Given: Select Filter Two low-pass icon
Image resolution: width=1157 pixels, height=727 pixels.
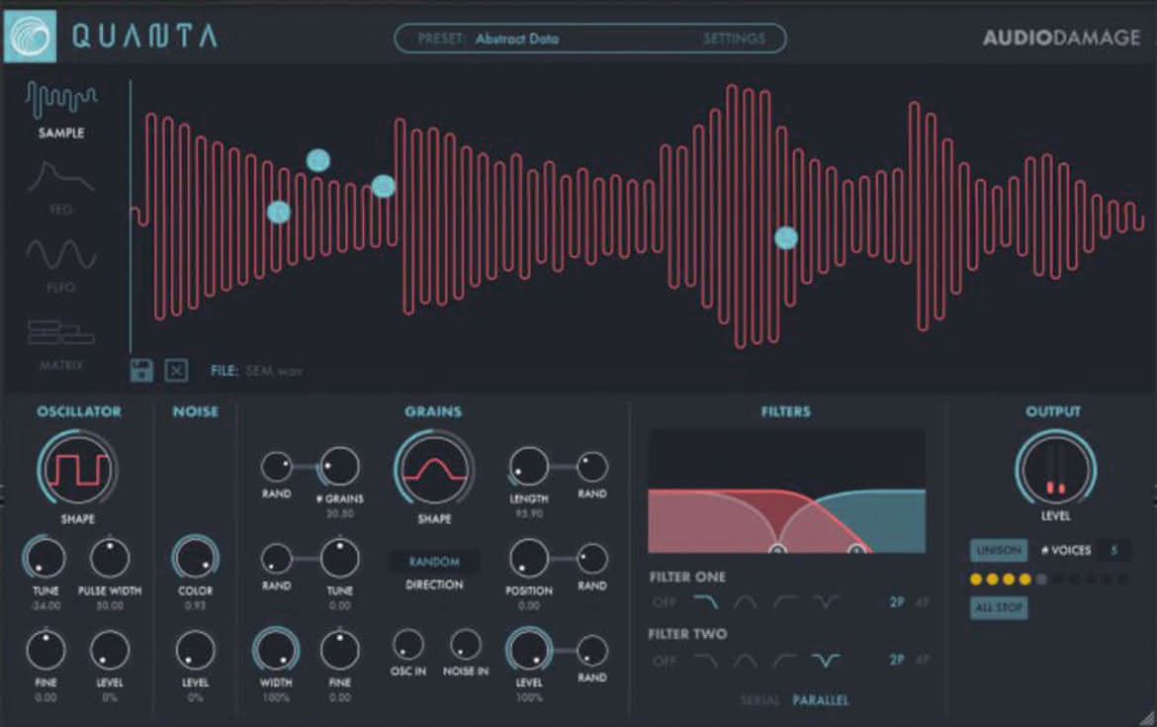Looking at the screenshot, I should coord(705,660).
